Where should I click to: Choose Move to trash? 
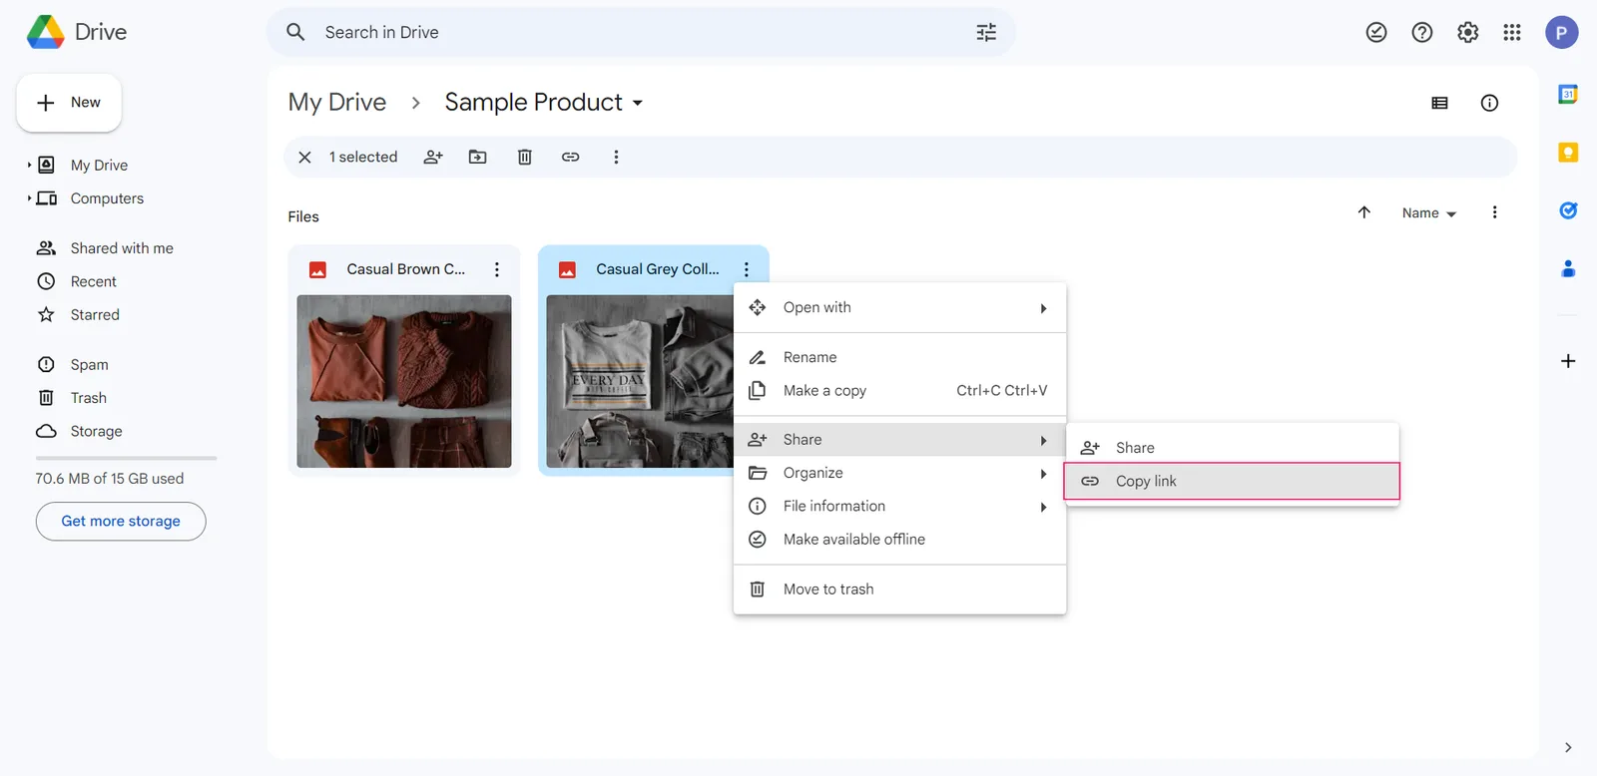pos(899,589)
